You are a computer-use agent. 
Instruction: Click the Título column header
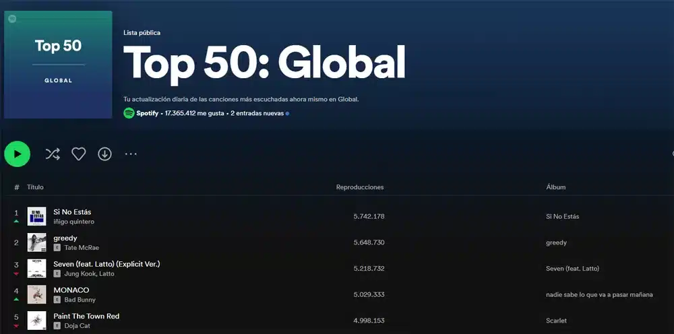pyautogui.click(x=35, y=187)
